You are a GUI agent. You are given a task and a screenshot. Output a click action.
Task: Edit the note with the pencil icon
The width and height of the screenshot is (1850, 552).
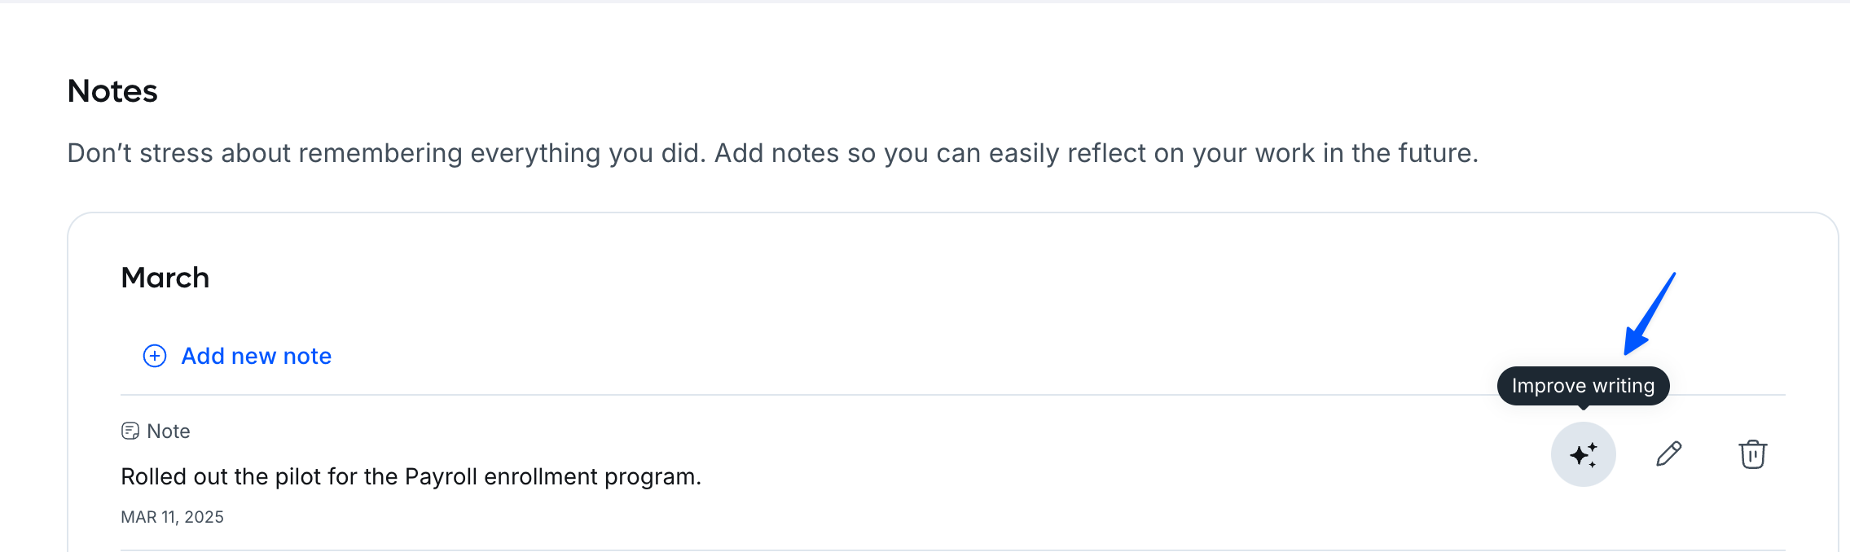point(1668,454)
